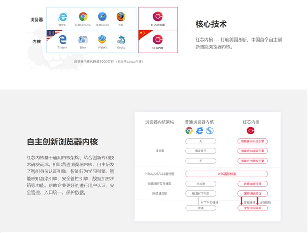Click caption 浏览器内核代码超1000万行

click(108, 62)
